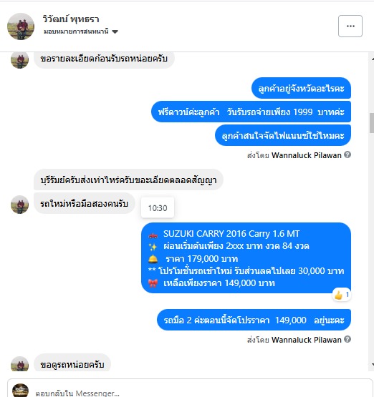Select the SUZUKI CARRY 2016 promotion message bubble
374x397 pixels.
coord(246,258)
